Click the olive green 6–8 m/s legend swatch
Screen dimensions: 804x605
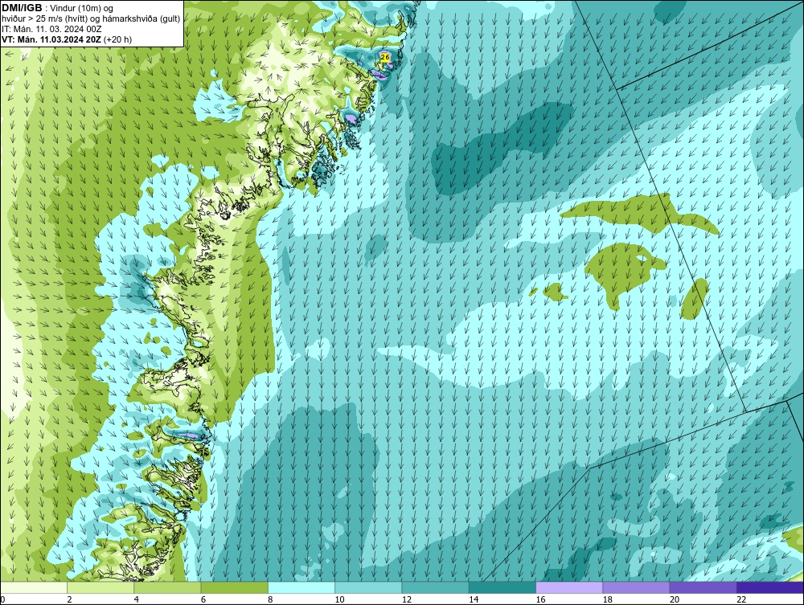click(234, 587)
